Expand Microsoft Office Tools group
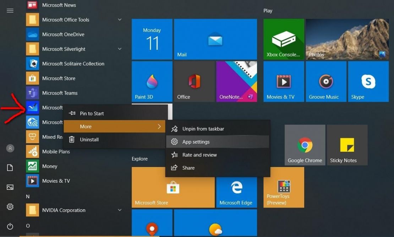 pyautogui.click(x=120, y=20)
